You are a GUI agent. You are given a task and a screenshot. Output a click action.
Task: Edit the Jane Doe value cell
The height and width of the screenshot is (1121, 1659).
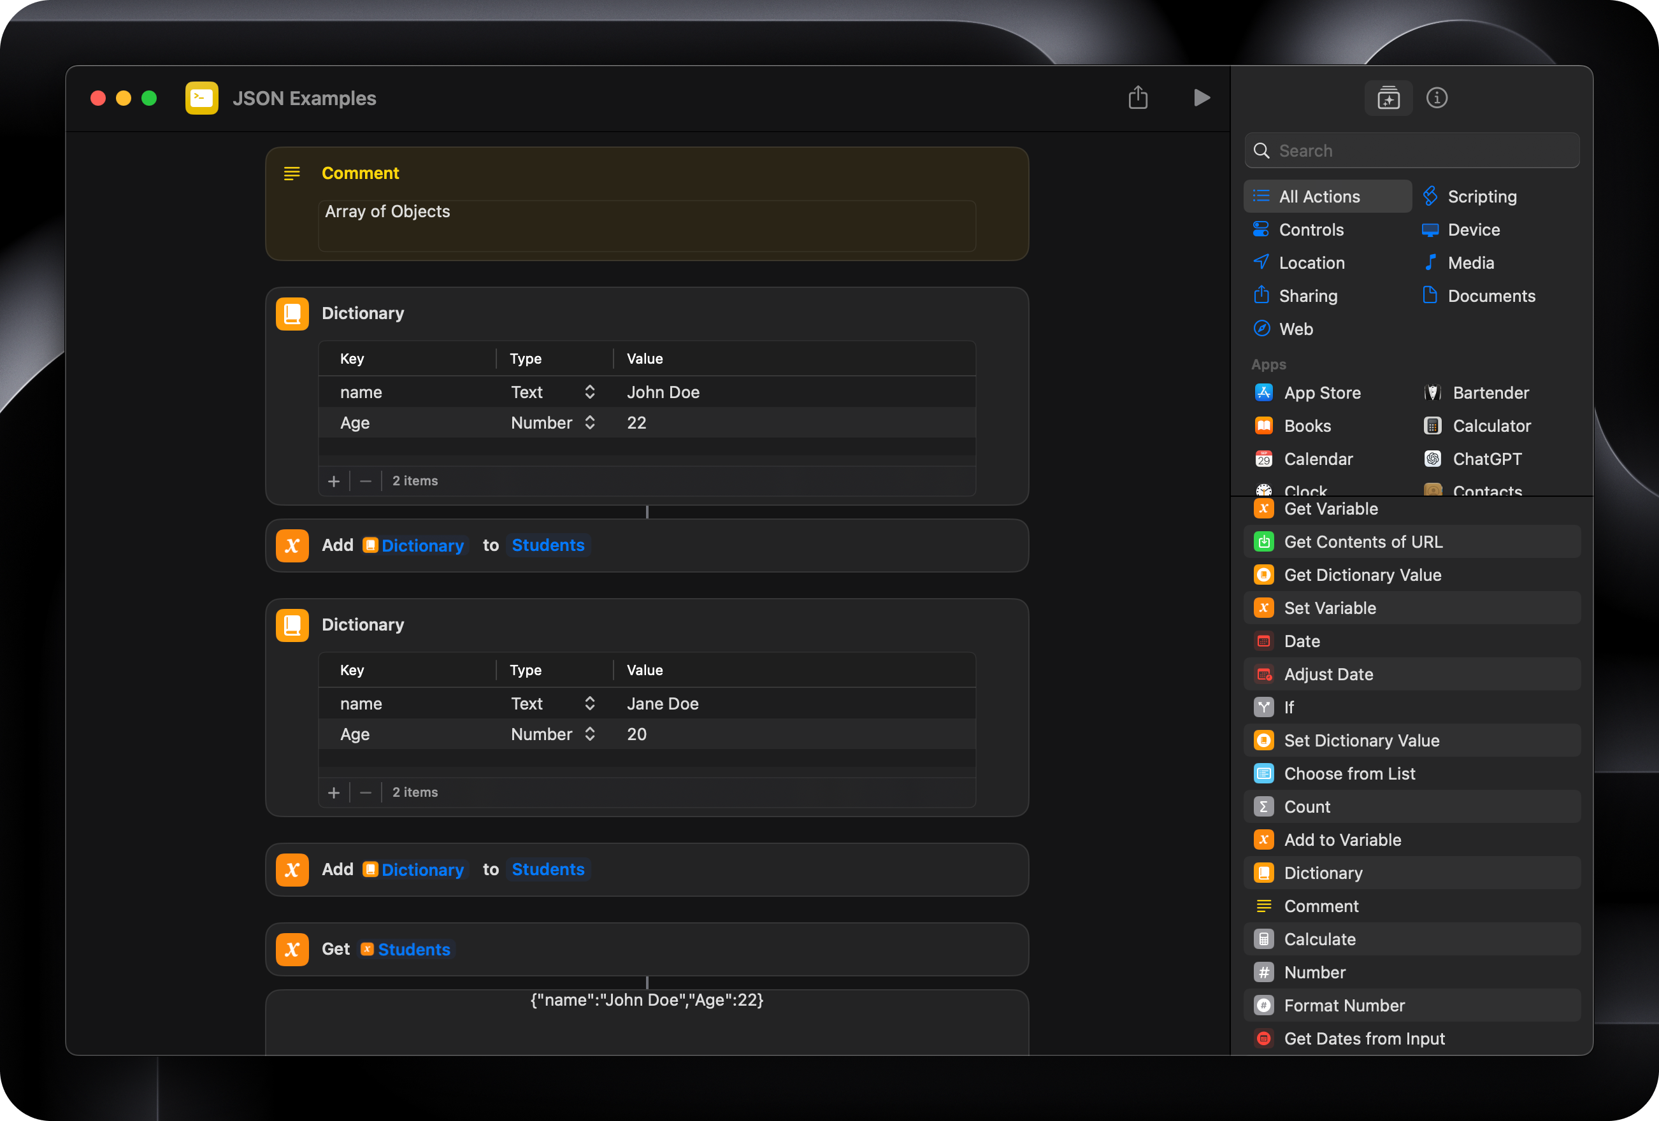pyautogui.click(x=662, y=704)
